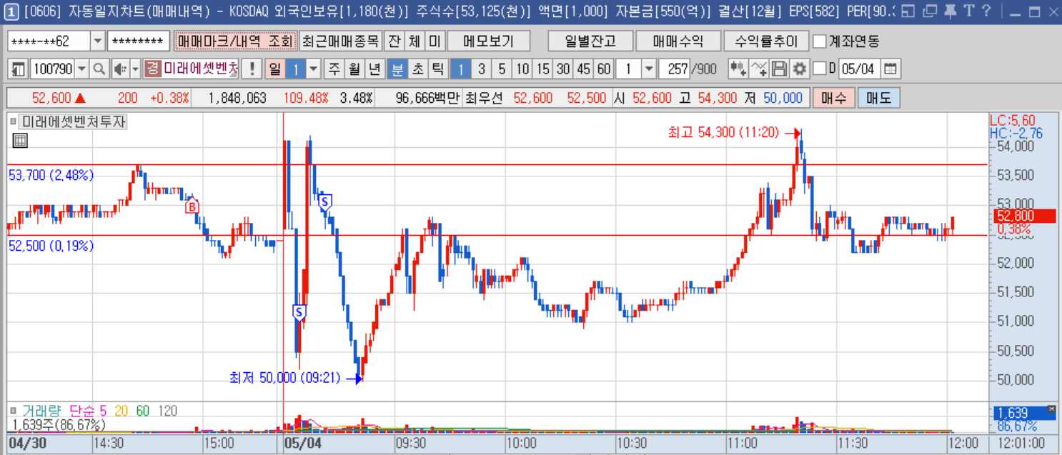Click the account number input field
The width and height of the screenshot is (1062, 455).
(x=49, y=41)
